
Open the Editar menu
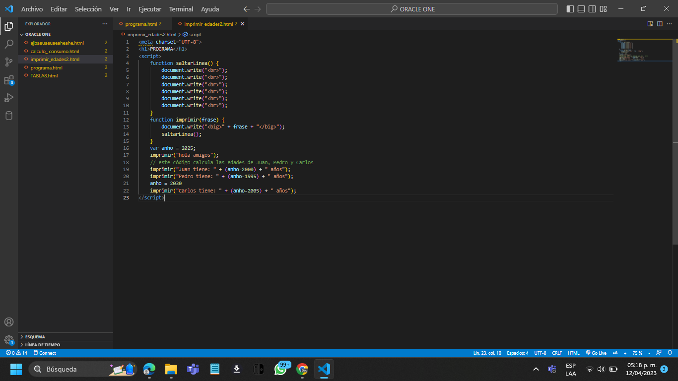59,9
